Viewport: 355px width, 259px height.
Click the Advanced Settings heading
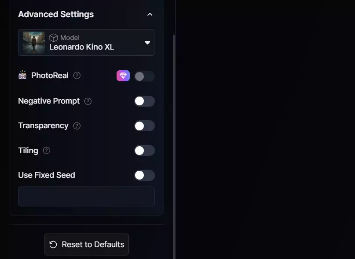56,14
